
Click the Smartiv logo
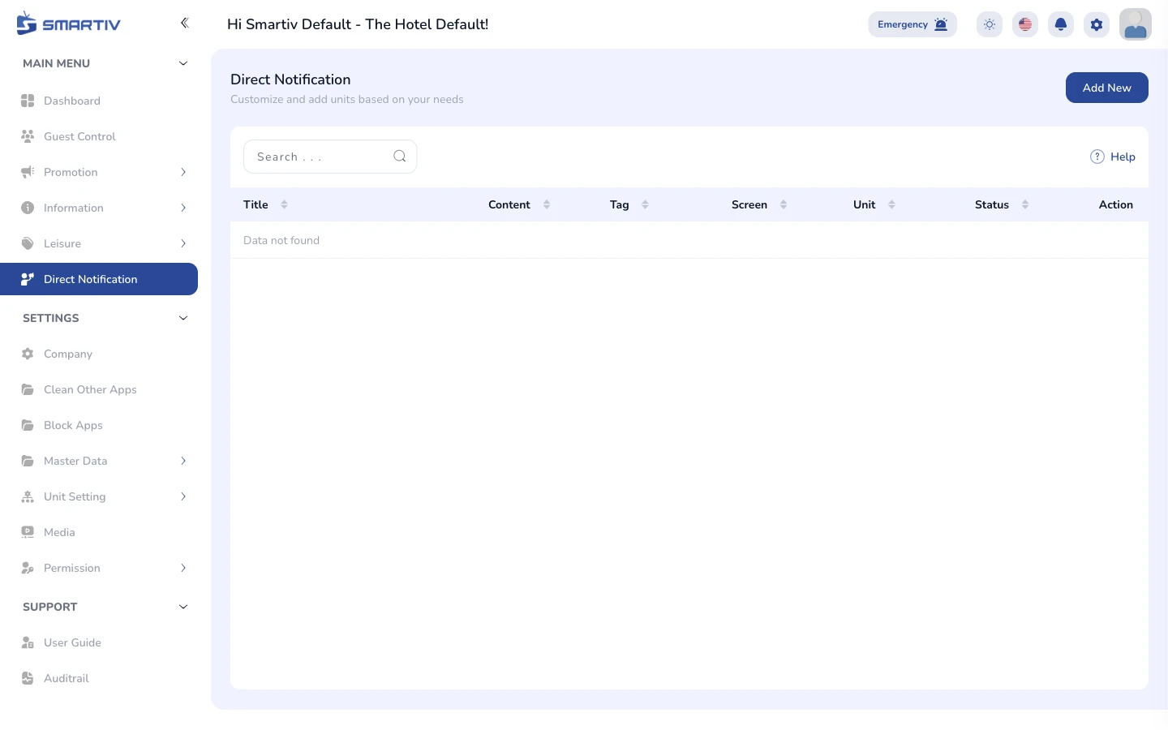[68, 23]
